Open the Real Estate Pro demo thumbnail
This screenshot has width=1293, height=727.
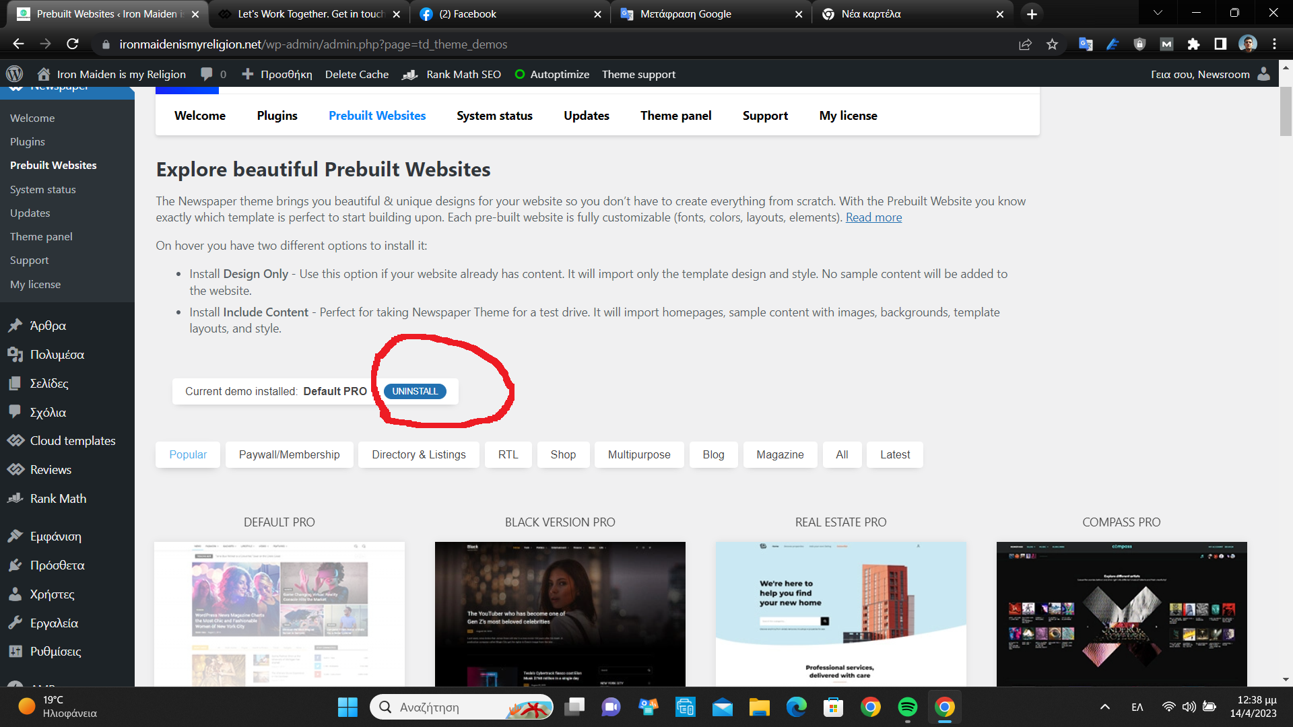[841, 614]
